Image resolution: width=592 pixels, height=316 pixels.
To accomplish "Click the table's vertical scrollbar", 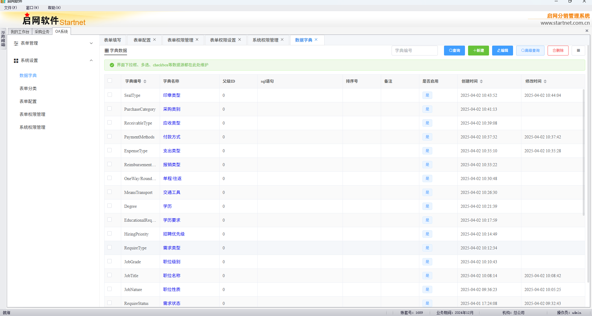I will pyautogui.click(x=583, y=153).
